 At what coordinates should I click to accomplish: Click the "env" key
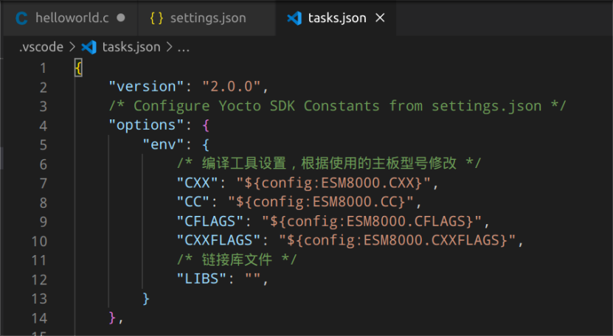tap(163, 144)
